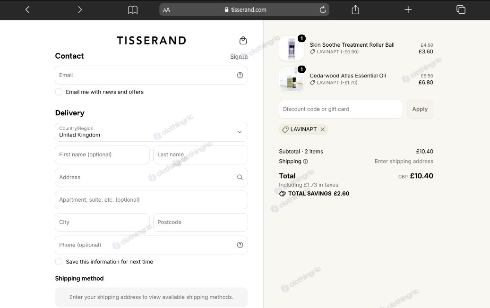Focus the Last name field
The image size is (490, 308).
point(200,154)
